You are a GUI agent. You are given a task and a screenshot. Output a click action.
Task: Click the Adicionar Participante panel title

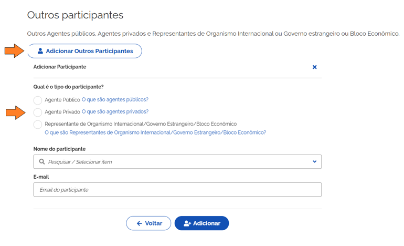60,67
